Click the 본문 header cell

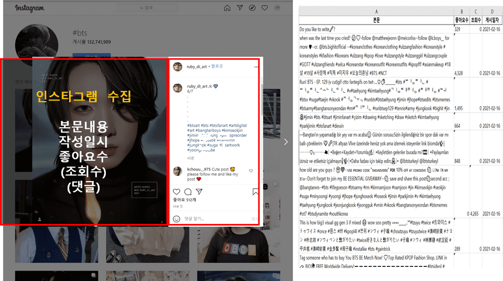point(376,20)
